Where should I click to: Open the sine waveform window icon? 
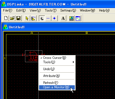point(78,18)
